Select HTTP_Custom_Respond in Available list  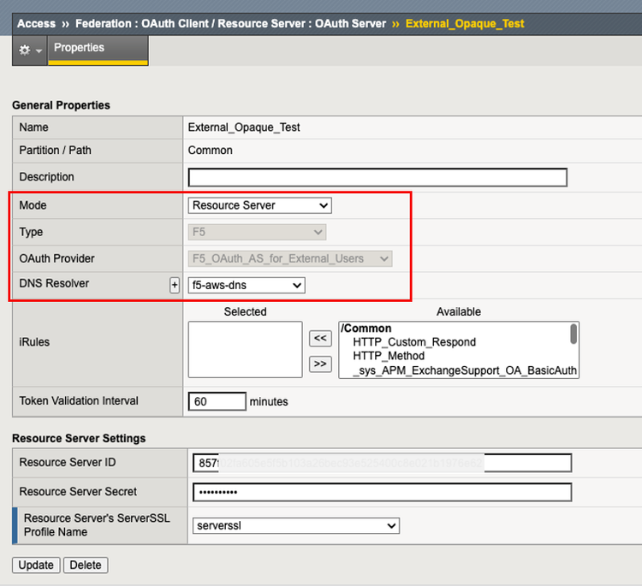click(413, 342)
